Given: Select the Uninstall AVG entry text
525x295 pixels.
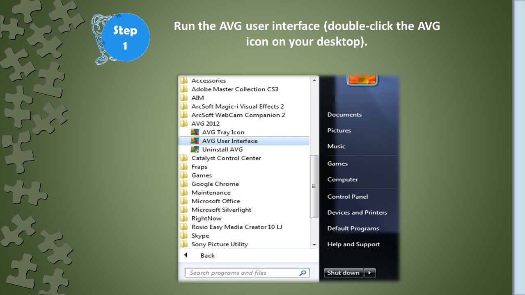Looking at the screenshot, I should click(222, 150).
